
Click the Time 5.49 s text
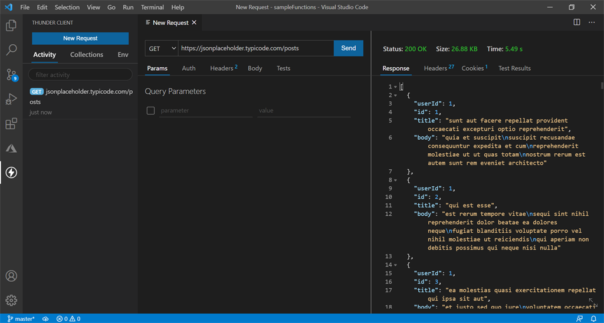pyautogui.click(x=505, y=49)
